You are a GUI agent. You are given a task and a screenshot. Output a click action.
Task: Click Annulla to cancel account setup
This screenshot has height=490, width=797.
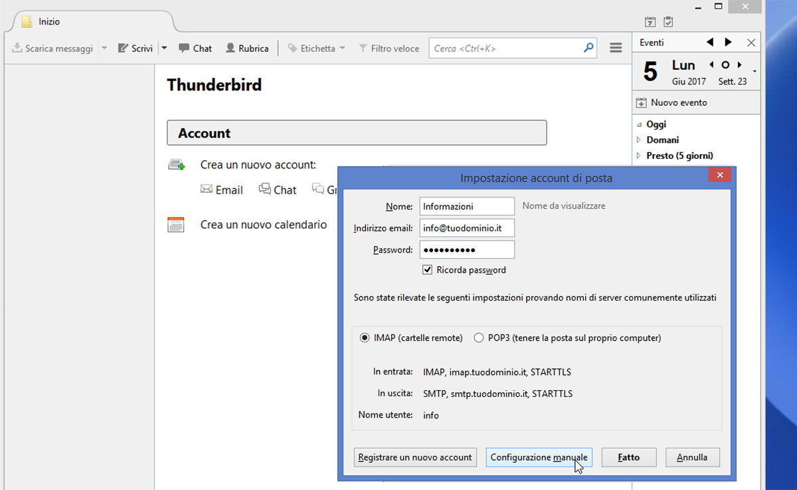click(x=693, y=457)
